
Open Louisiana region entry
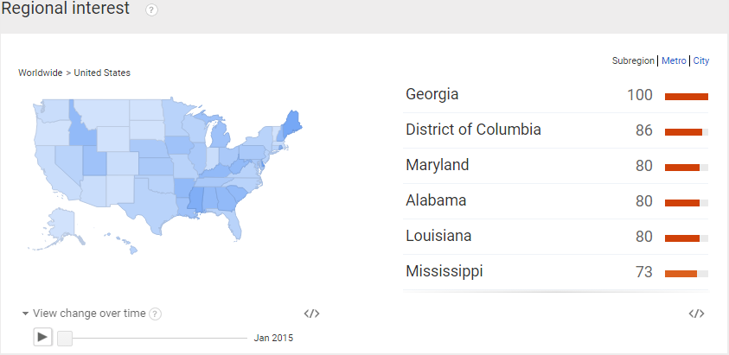click(556, 237)
